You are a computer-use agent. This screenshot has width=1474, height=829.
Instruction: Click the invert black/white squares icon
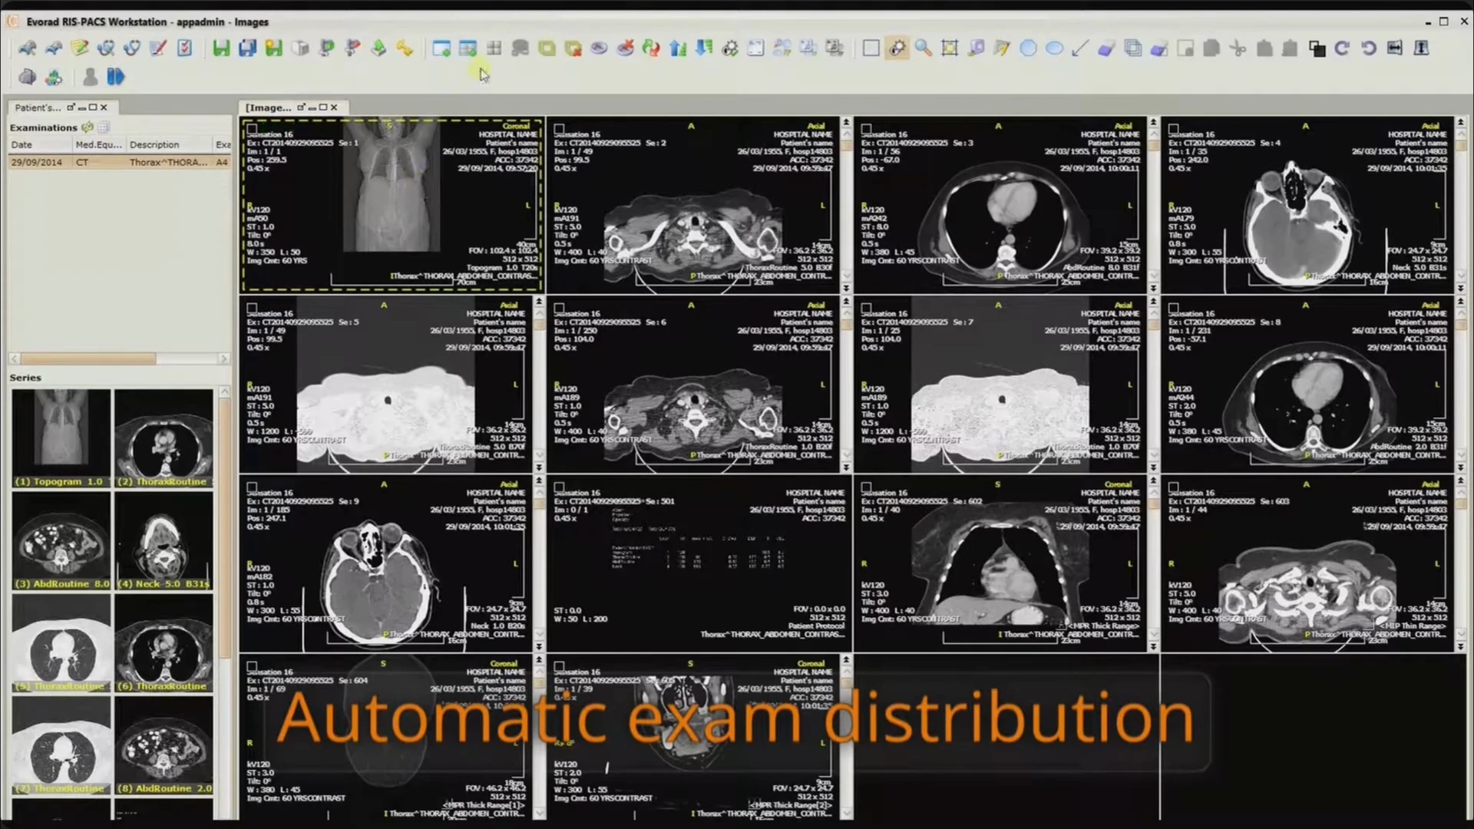(1317, 48)
